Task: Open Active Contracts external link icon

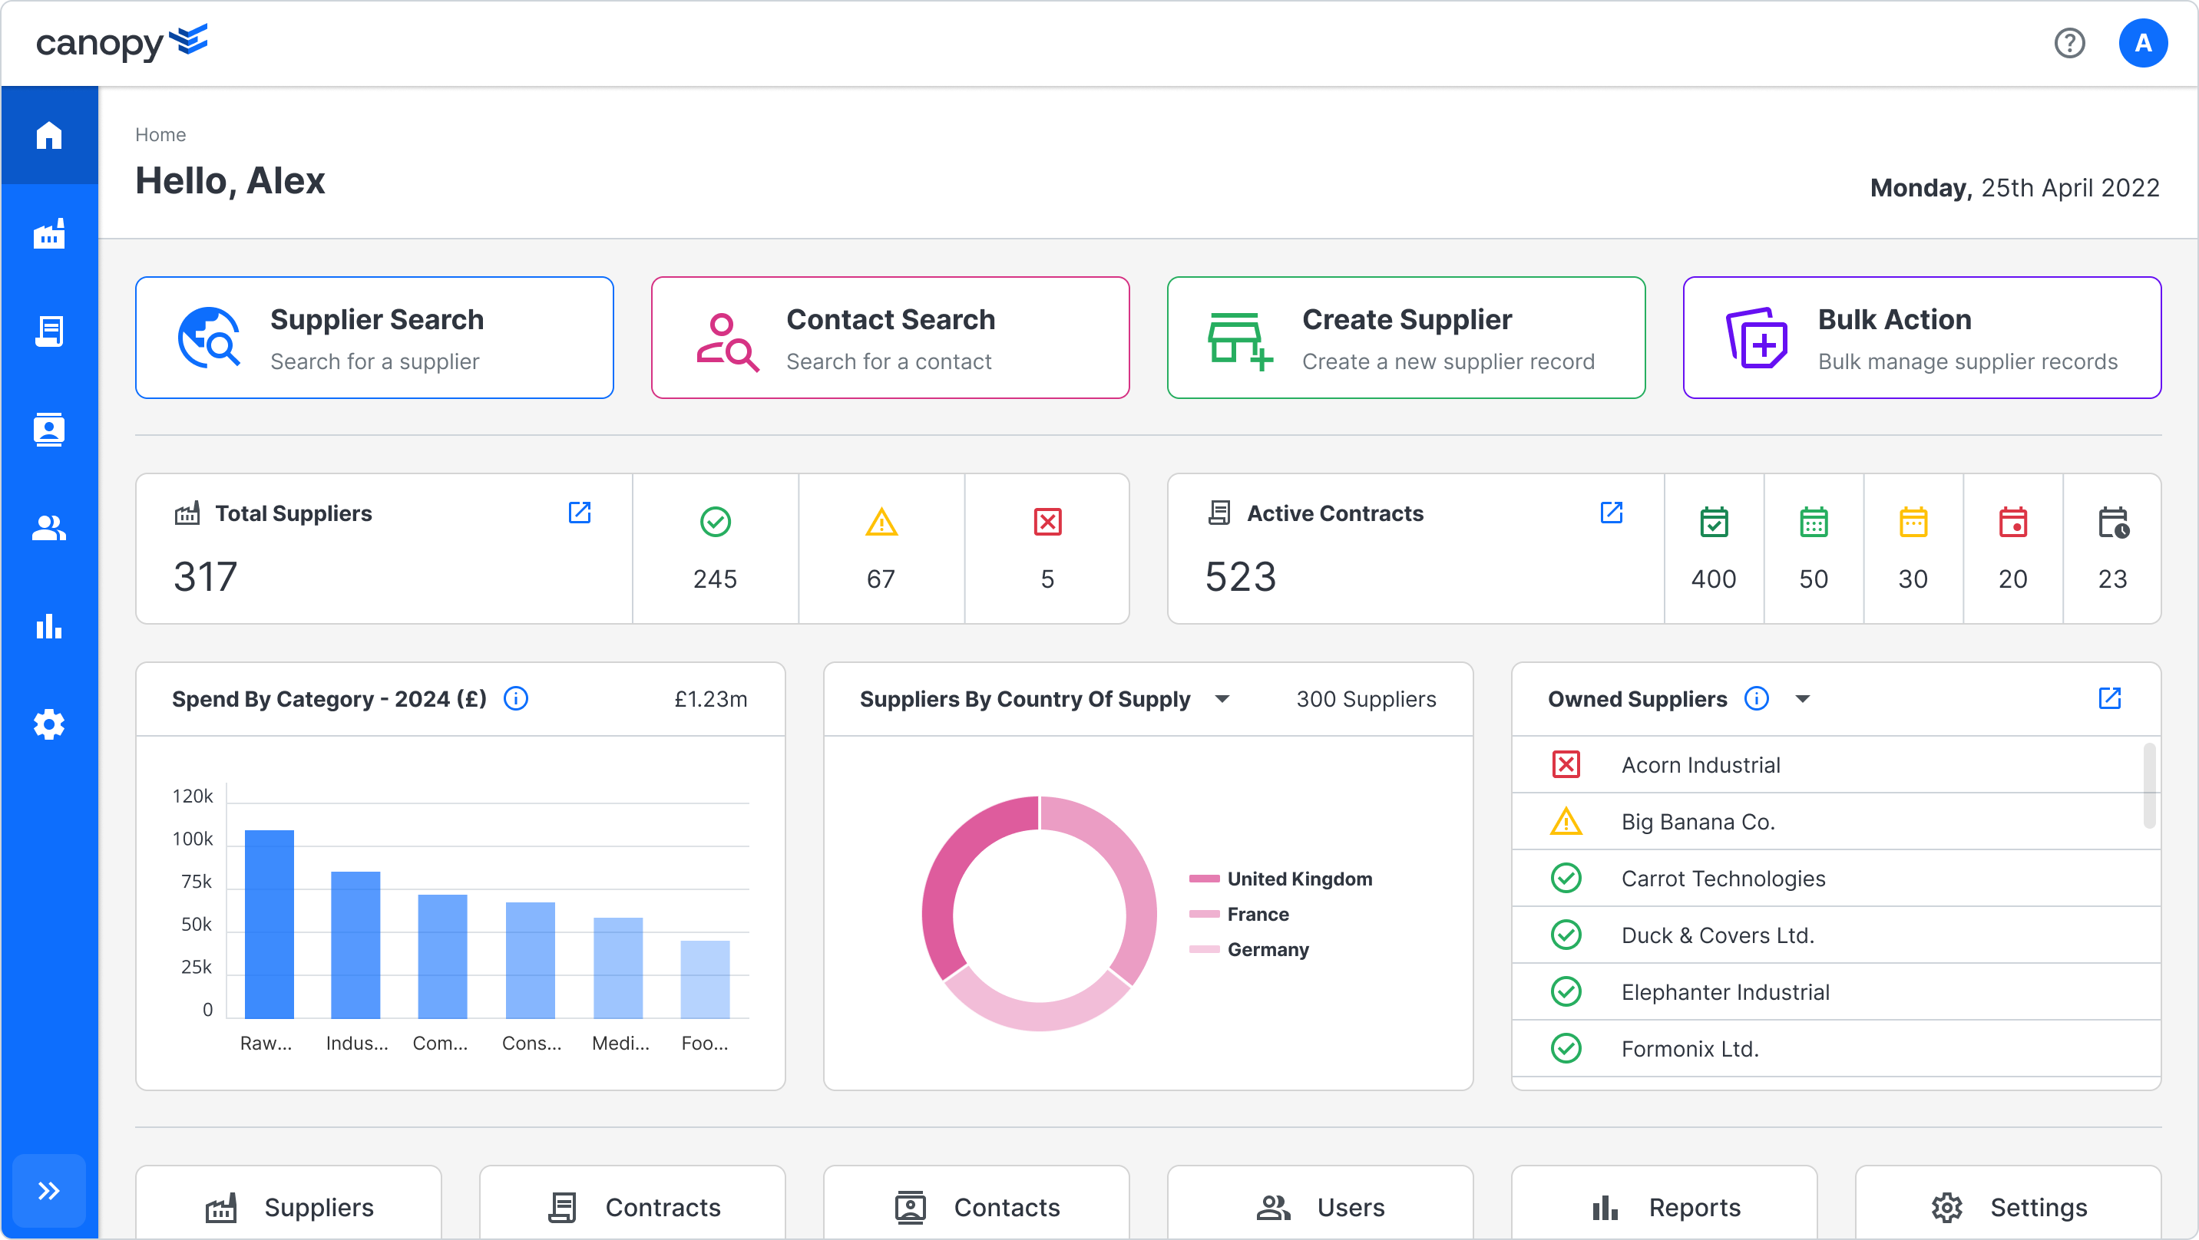Action: pyautogui.click(x=1611, y=512)
